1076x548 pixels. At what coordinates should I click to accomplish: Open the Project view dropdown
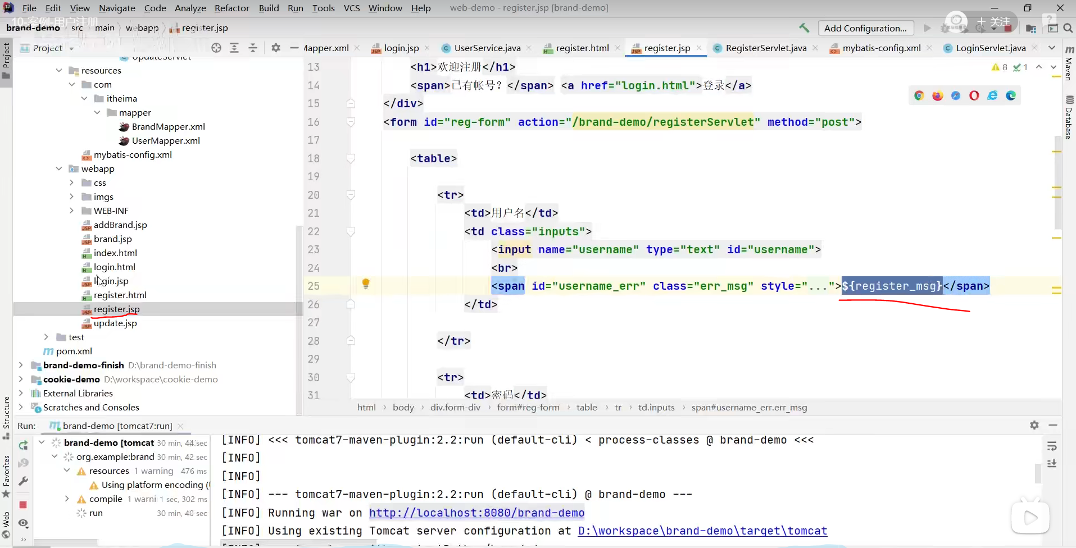pos(71,49)
